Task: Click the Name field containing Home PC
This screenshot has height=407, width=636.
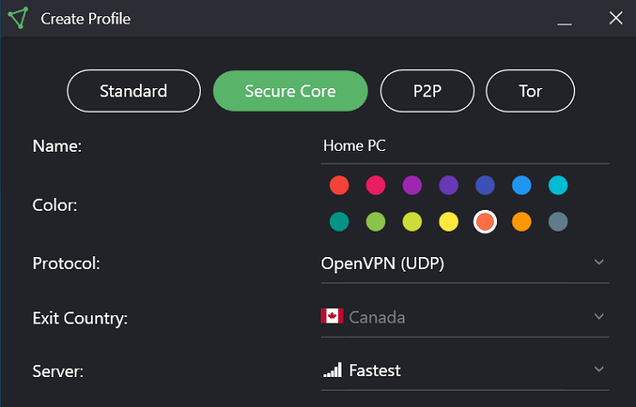Action: pos(465,146)
